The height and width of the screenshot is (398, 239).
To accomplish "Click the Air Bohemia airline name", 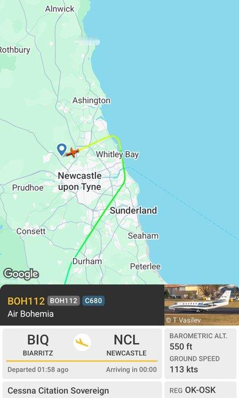I will [x=30, y=314].
